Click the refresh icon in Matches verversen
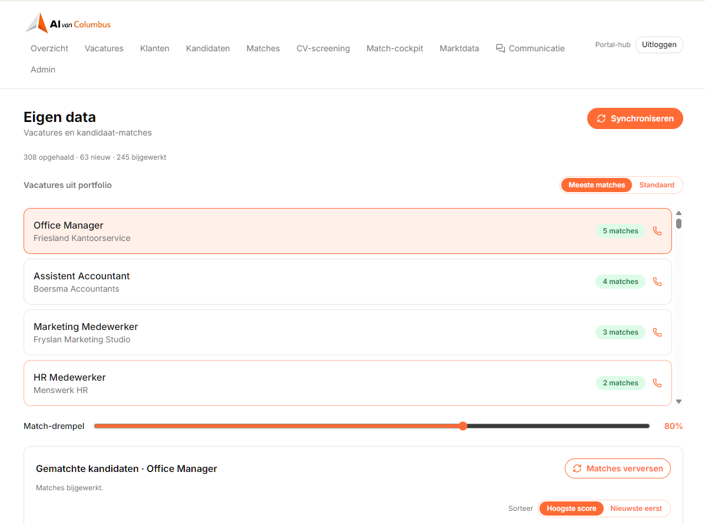 [x=577, y=468]
